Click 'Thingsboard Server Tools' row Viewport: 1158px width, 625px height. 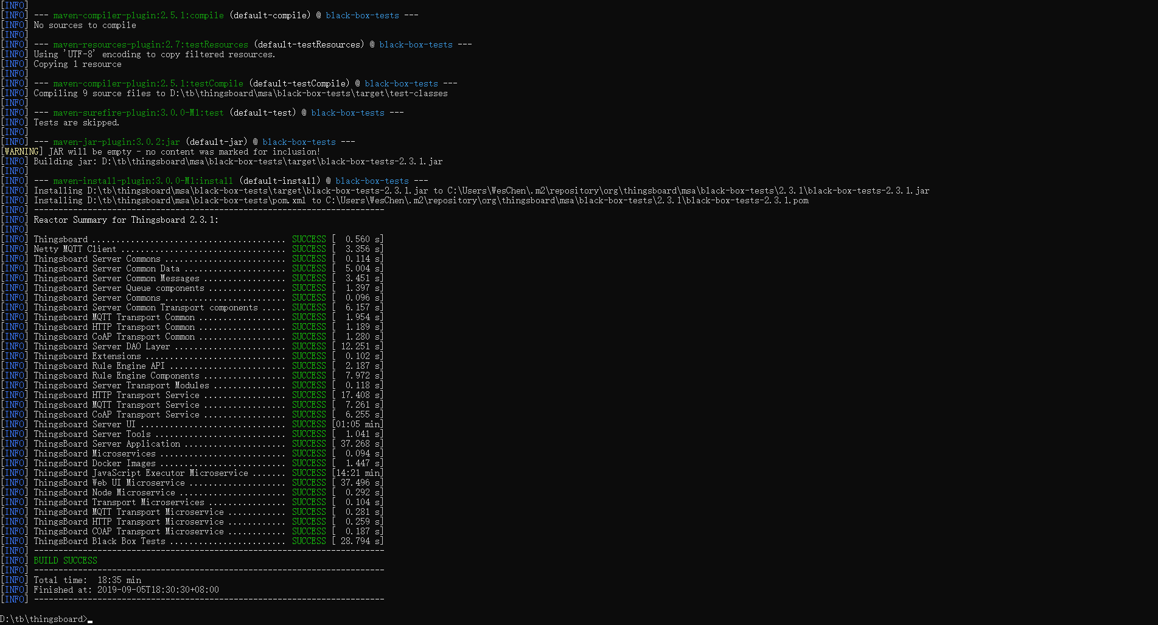(x=192, y=434)
